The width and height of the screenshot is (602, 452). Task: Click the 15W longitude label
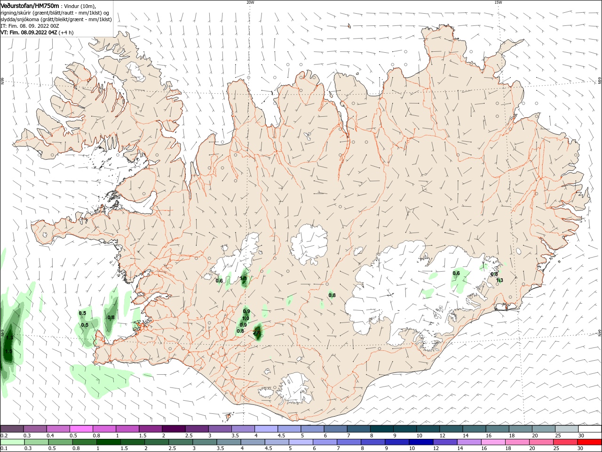coord(498,2)
